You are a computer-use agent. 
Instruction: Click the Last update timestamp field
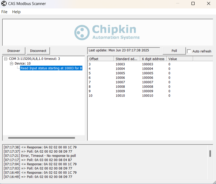coord(124,51)
